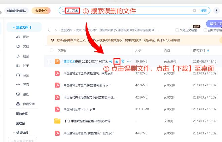The width and height of the screenshot is (222, 142).
Task: Open the three-dot menu at the top right
Action: tap(216, 11)
